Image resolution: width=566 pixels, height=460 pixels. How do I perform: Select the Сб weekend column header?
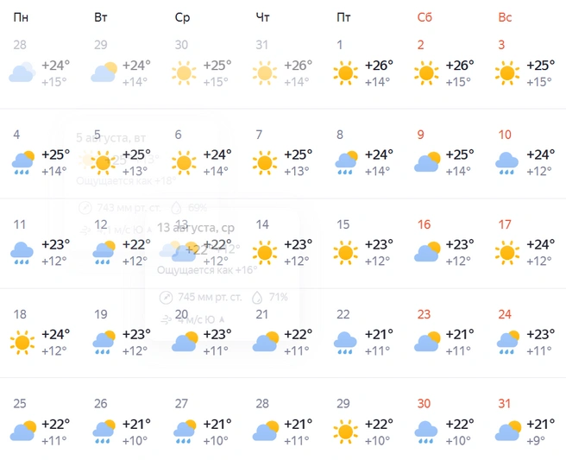click(x=424, y=17)
